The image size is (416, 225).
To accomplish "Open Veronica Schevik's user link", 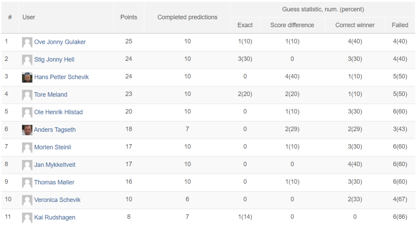I will [x=57, y=200].
